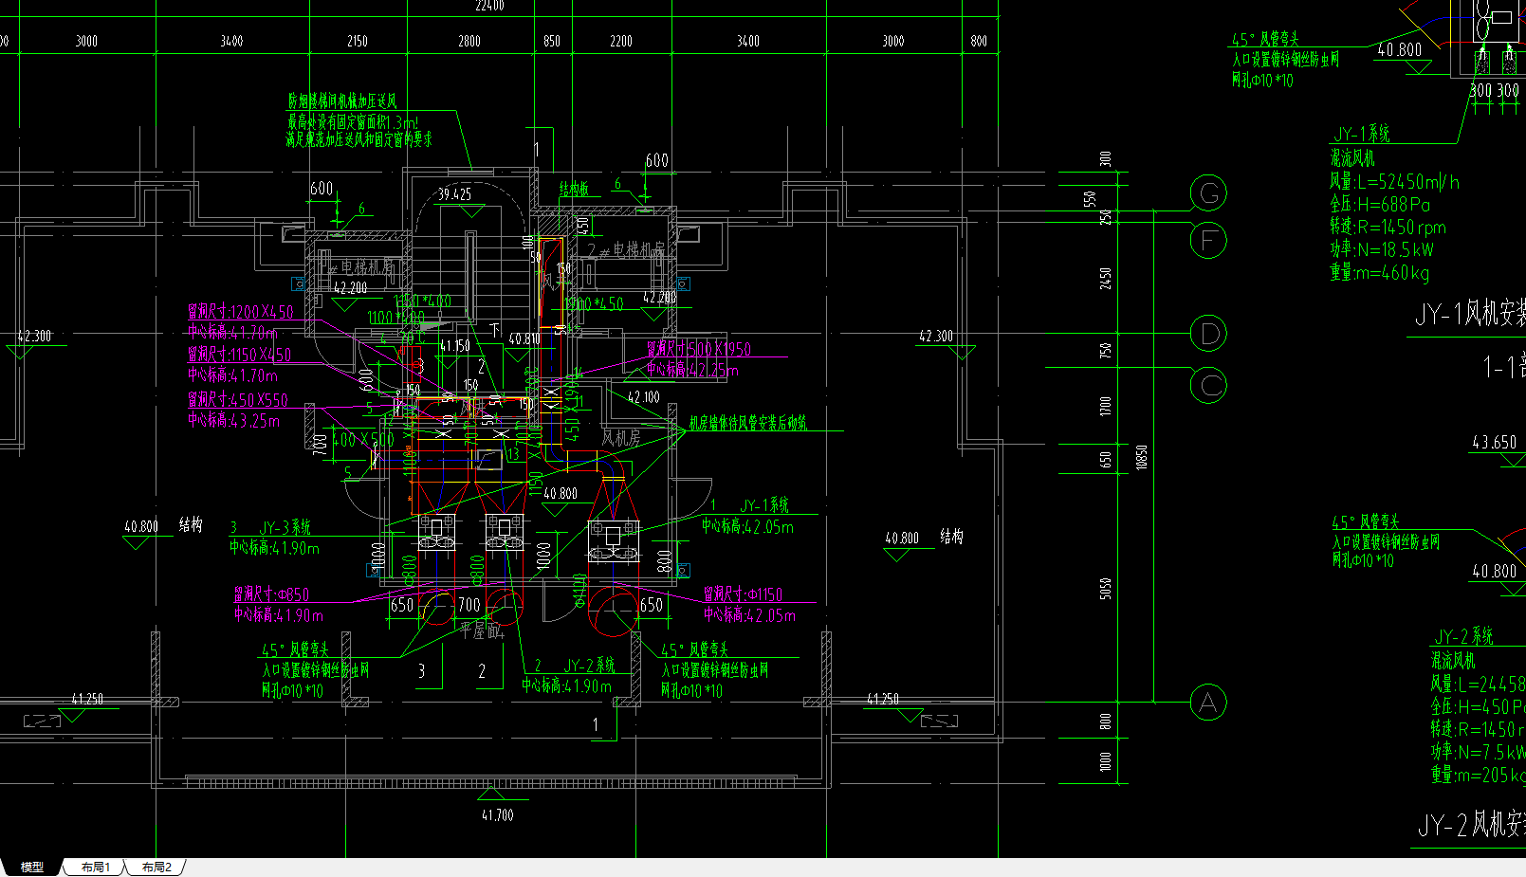Switch to the 模型 tab
1526x877 pixels.
point(32,867)
